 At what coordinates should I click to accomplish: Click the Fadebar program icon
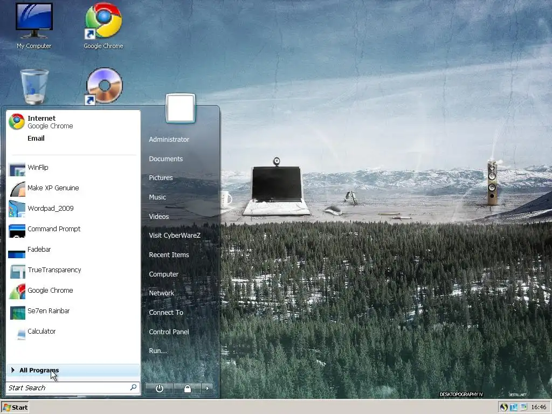click(x=17, y=253)
